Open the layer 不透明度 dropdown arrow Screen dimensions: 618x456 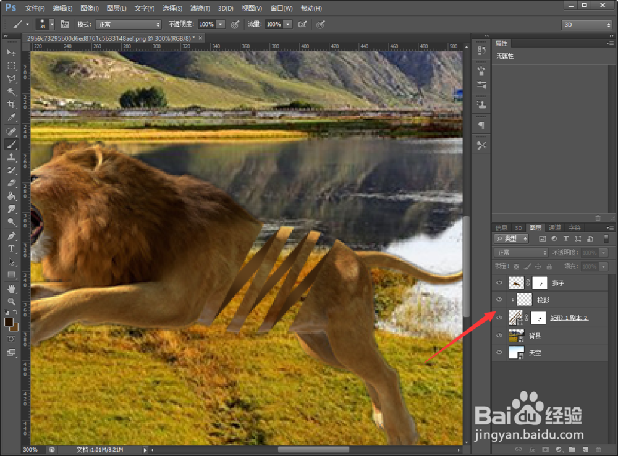[x=603, y=253]
